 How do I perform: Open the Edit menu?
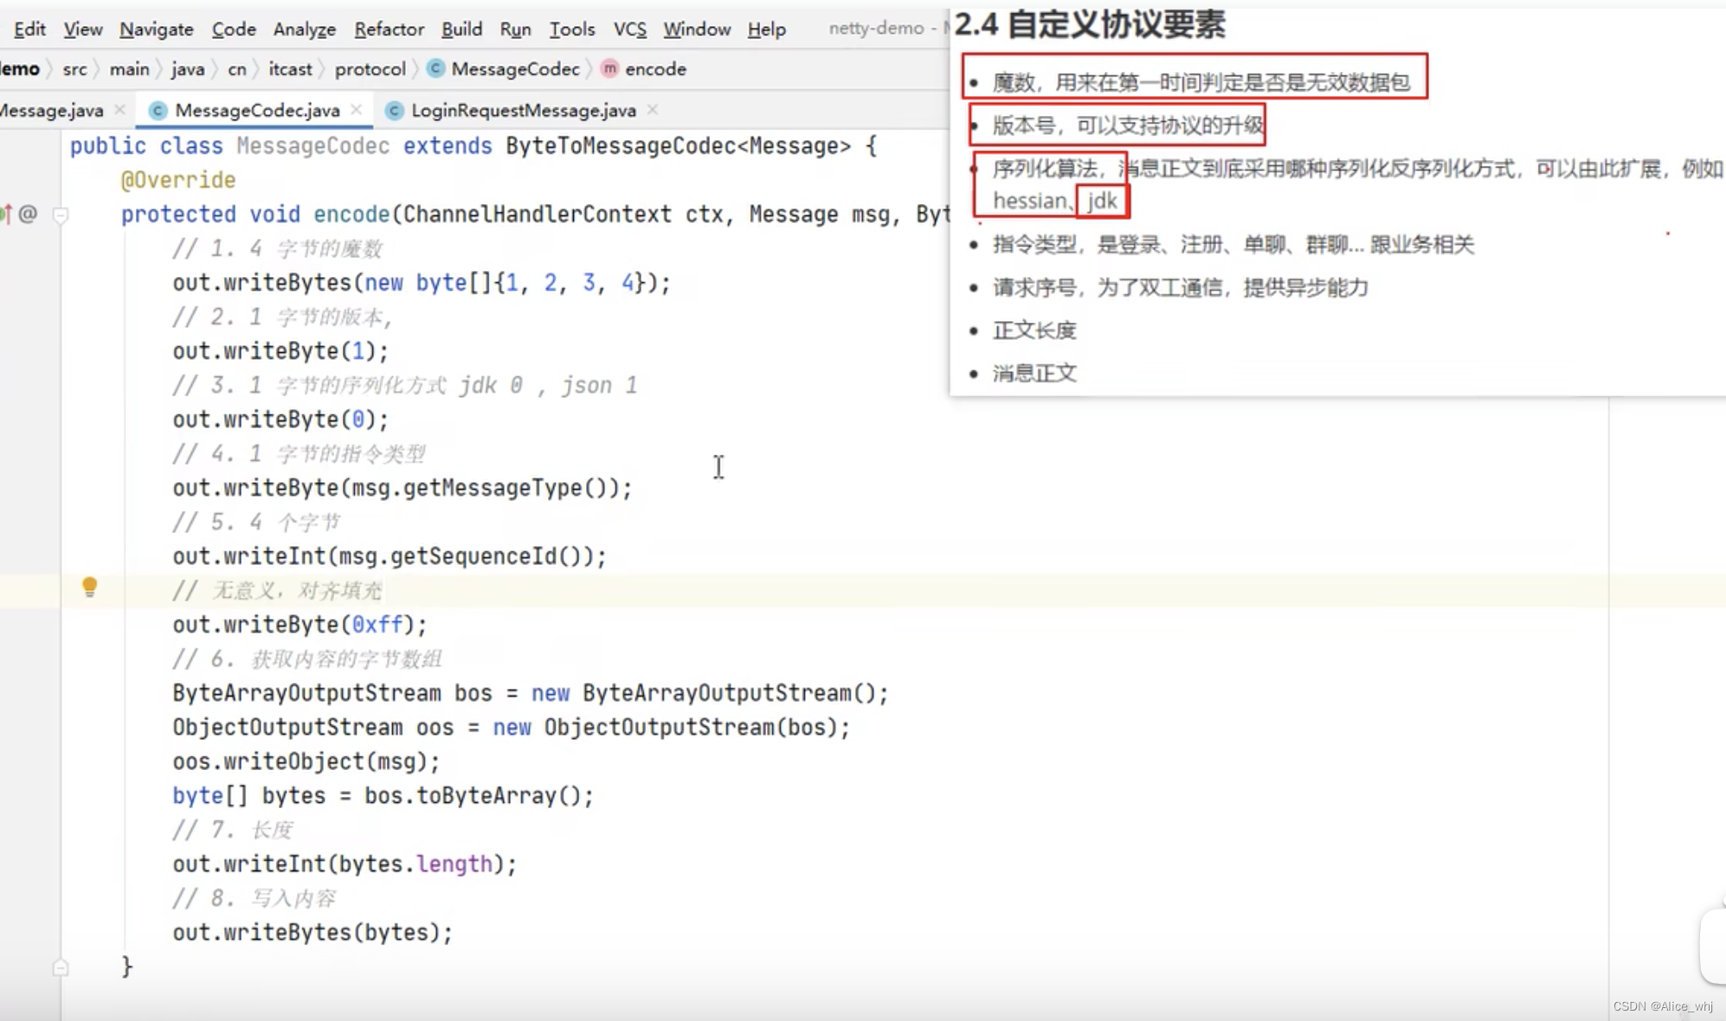(x=29, y=29)
